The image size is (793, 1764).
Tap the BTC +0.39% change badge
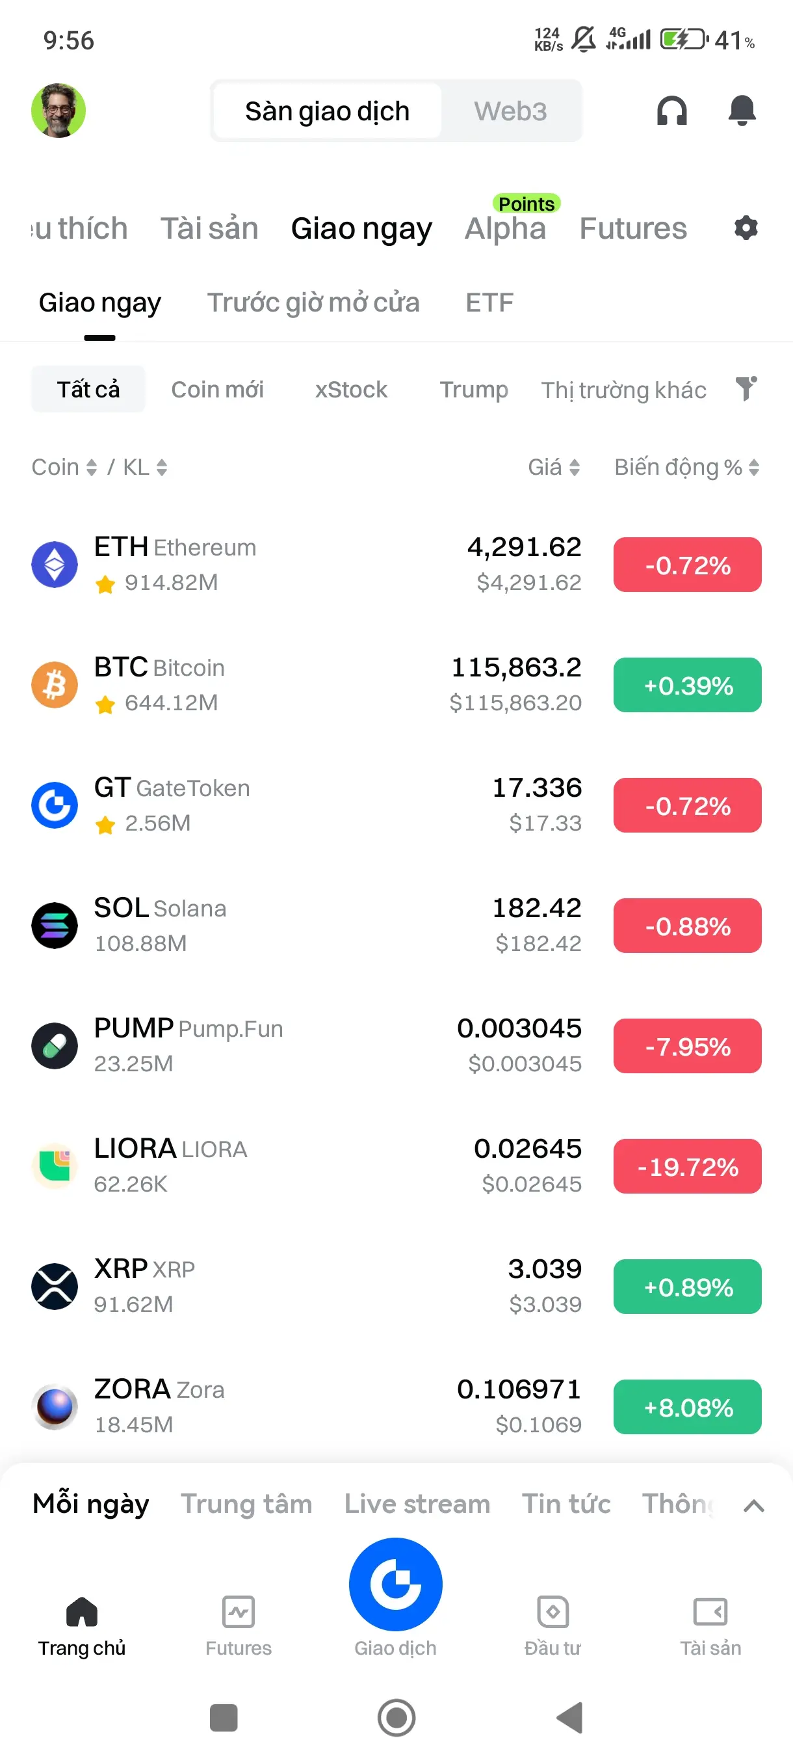point(687,685)
